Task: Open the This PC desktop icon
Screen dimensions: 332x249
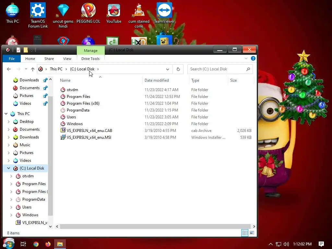Action: (12, 13)
